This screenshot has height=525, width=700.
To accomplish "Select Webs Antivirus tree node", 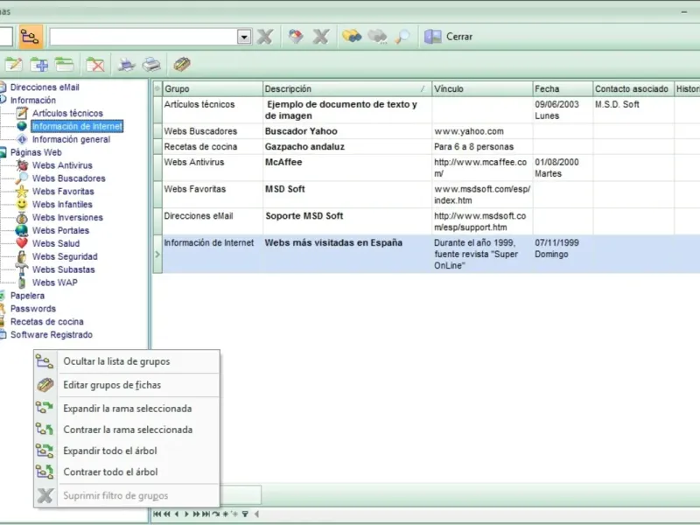I will (62, 165).
